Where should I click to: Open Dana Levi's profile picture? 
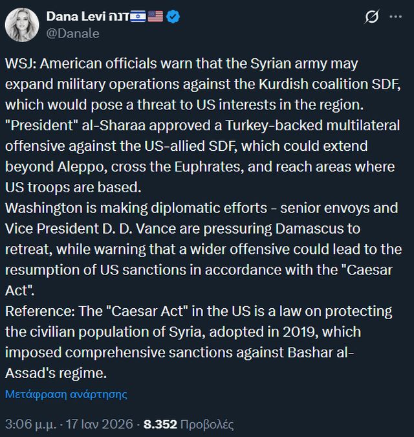pyautogui.click(x=23, y=25)
